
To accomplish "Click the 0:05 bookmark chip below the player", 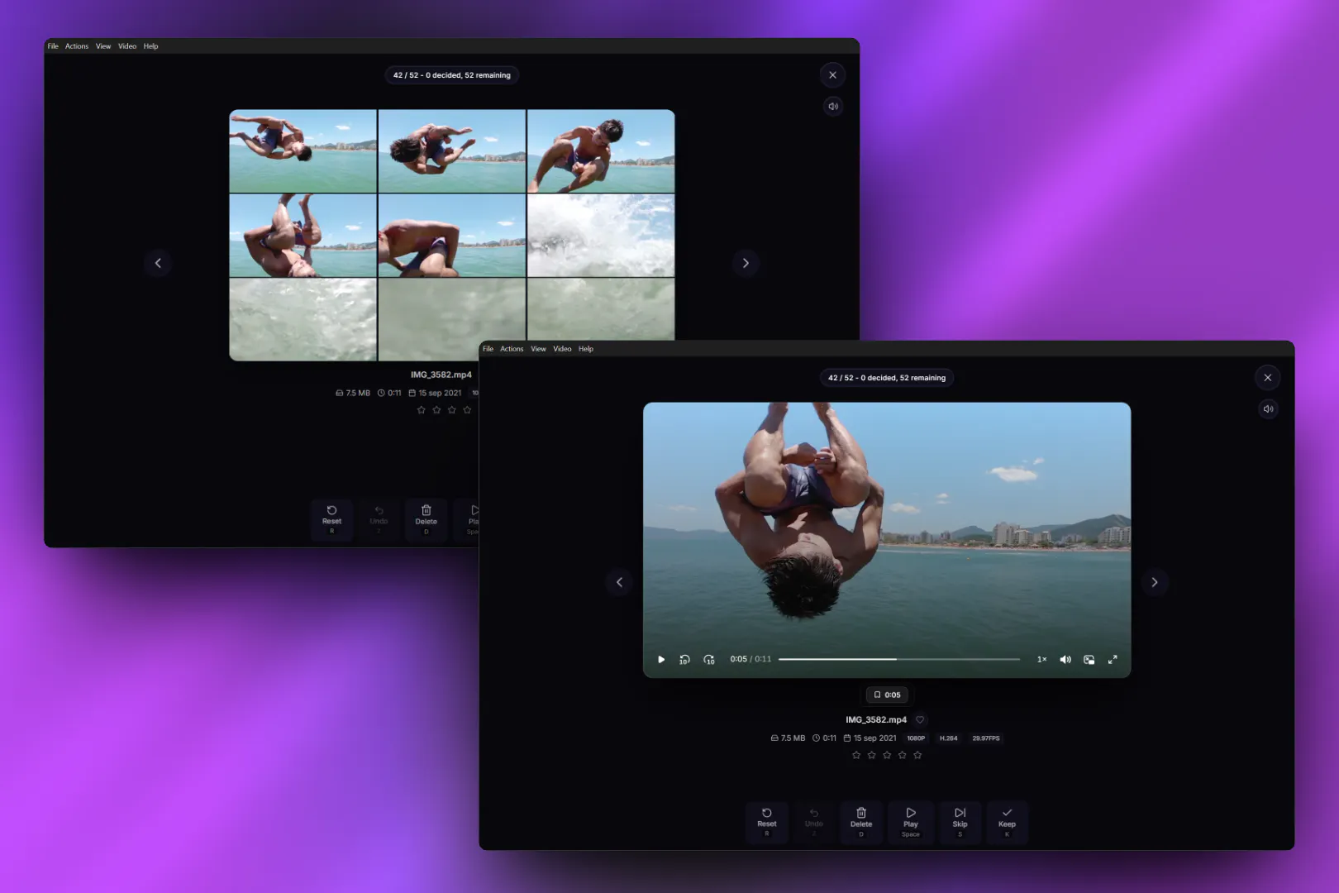I will (x=887, y=695).
